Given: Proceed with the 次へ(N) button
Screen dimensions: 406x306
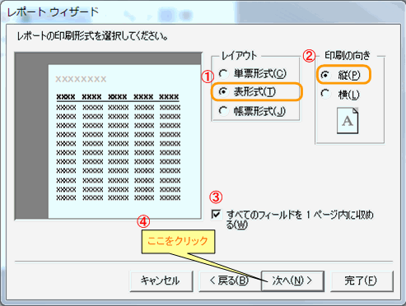Looking at the screenshot, I should pyautogui.click(x=292, y=281).
